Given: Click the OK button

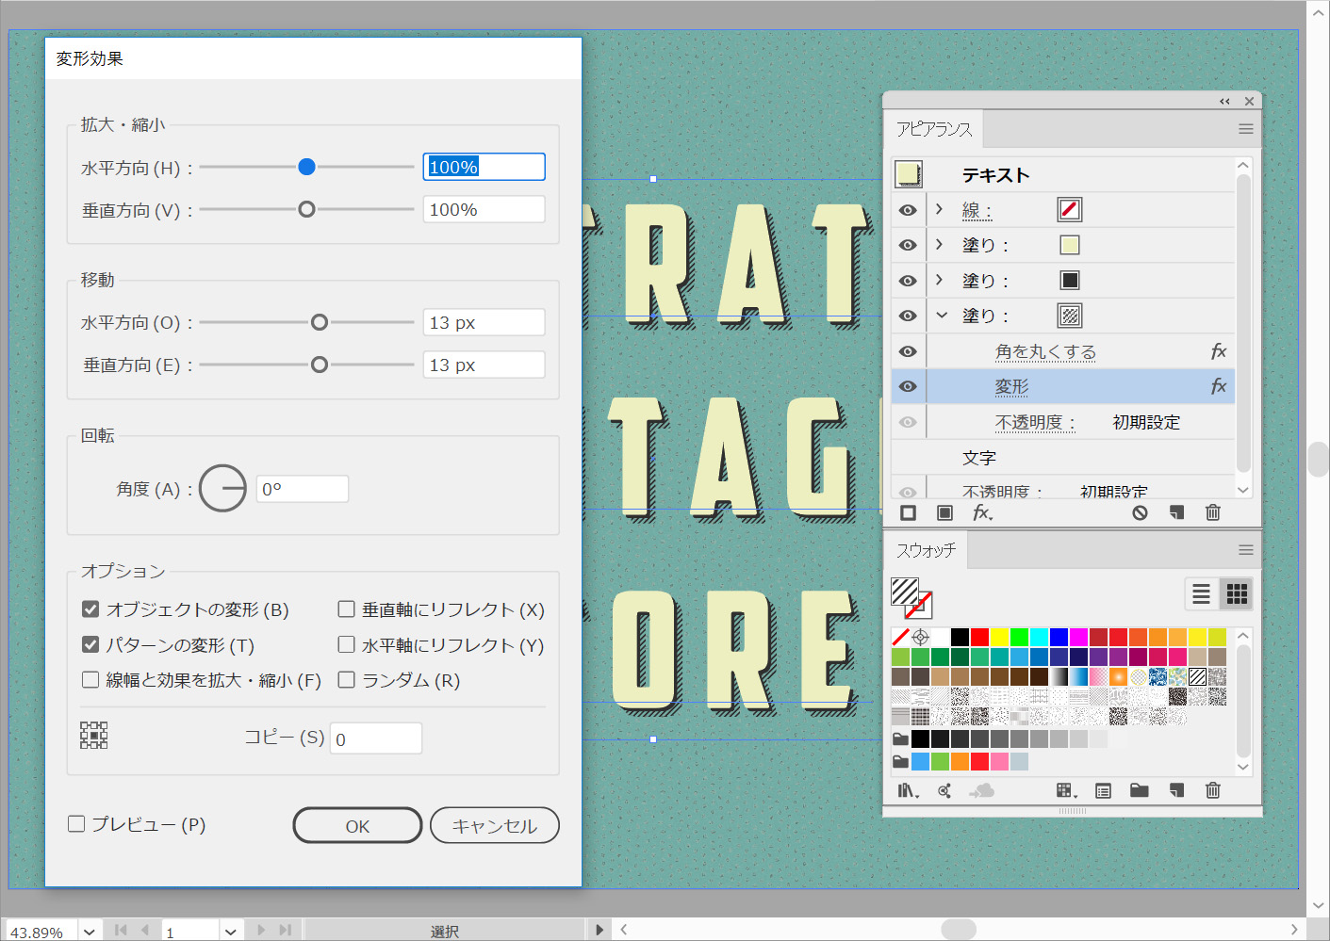Looking at the screenshot, I should (357, 825).
